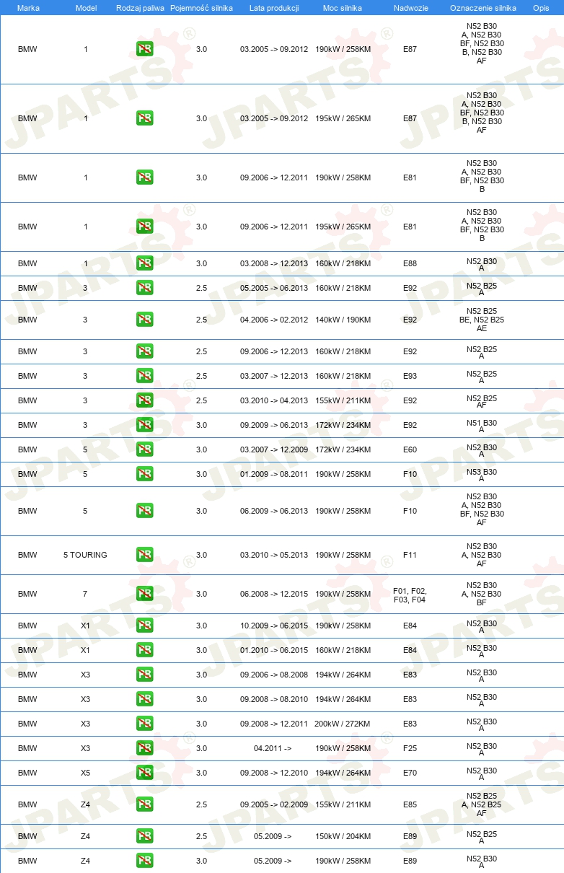Click fuel icon in X3 09.2006 -> 08.2008 row
This screenshot has width=564, height=873.
point(144,675)
